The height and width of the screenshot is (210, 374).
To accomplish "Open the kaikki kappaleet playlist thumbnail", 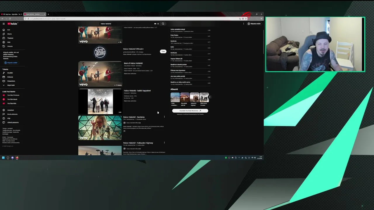I will [100, 101].
